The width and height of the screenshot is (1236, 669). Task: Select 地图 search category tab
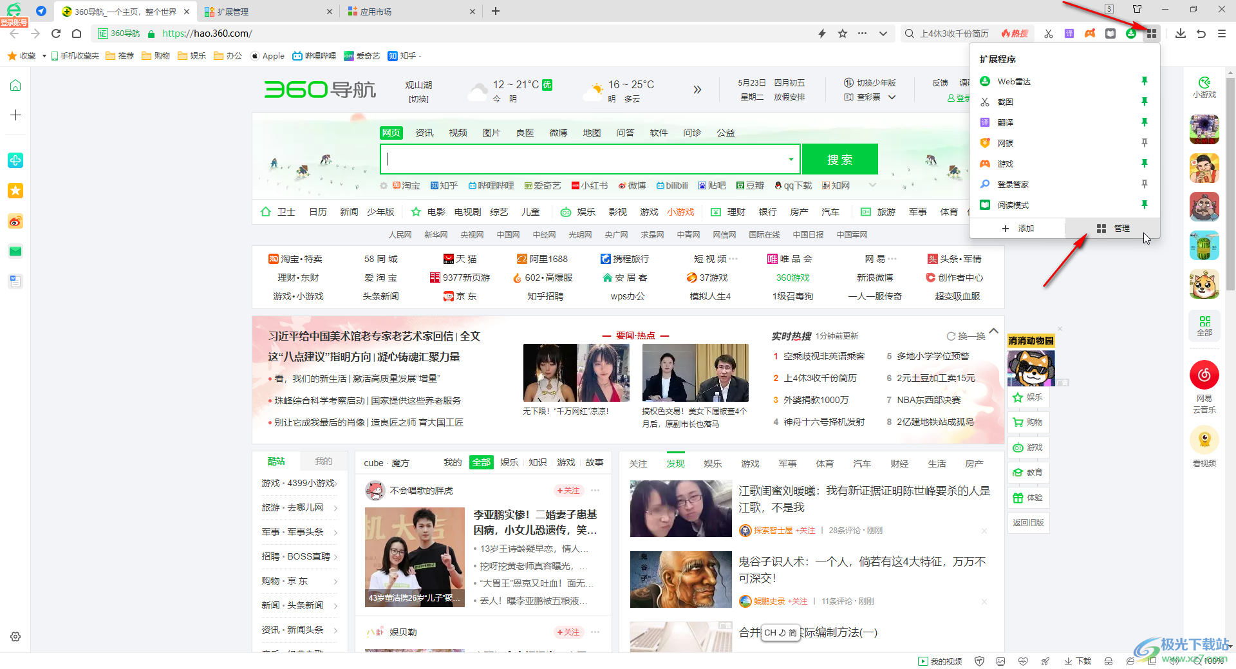(592, 133)
